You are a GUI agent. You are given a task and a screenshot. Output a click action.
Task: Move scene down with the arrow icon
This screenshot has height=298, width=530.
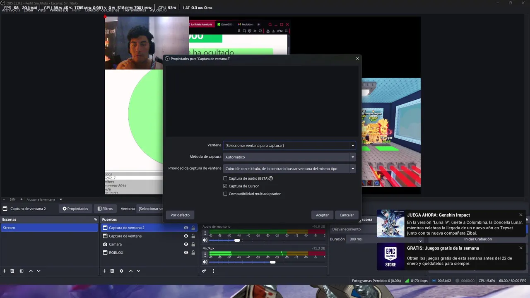tap(39, 271)
